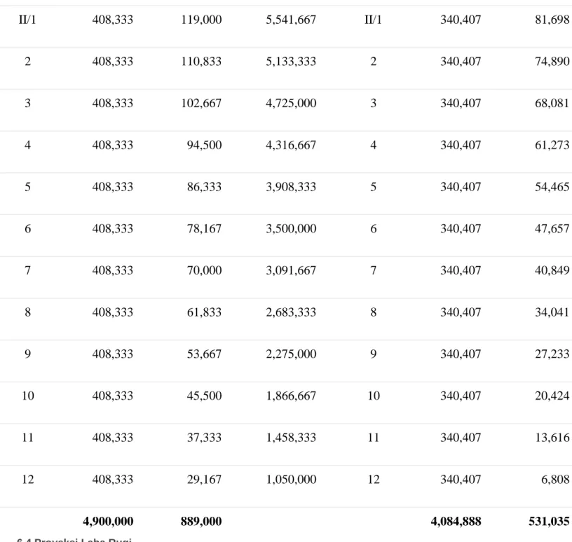Select the 13,616 value in row 11
This screenshot has width=572, height=542.
pyautogui.click(x=552, y=438)
